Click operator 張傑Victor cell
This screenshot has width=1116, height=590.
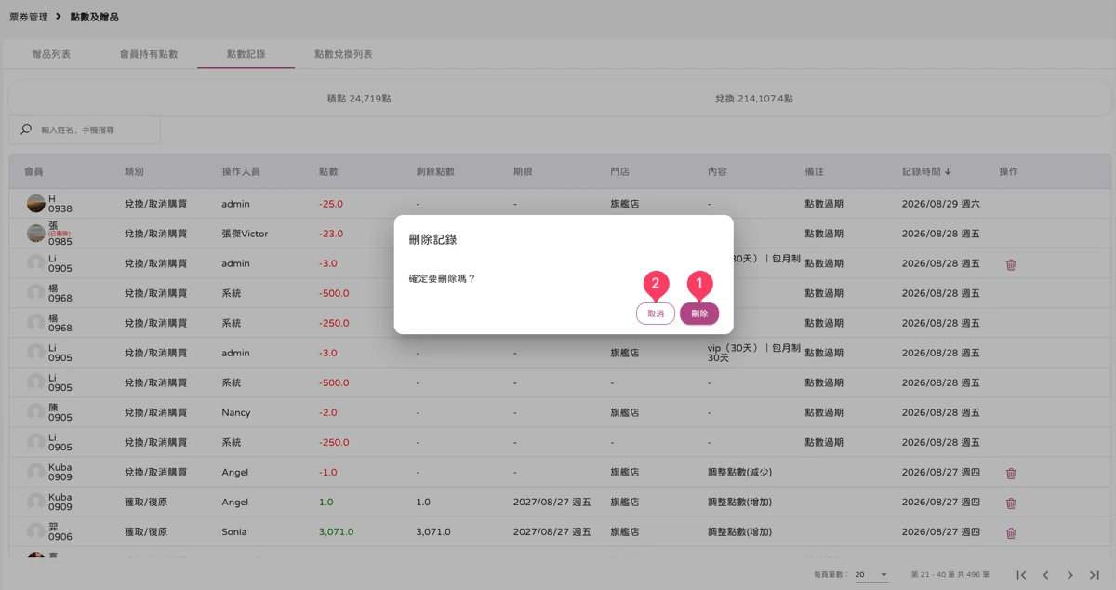coord(245,234)
